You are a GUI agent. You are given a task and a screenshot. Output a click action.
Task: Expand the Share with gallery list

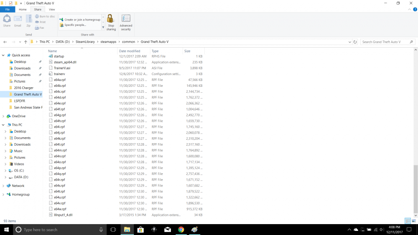click(103, 27)
